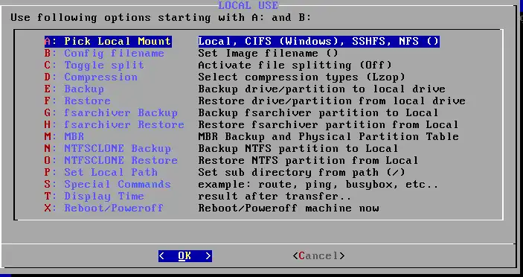This screenshot has height=277, width=523.
Task: Click 'Restore fsarchiver partition from Local' text
Action: tap(328, 125)
